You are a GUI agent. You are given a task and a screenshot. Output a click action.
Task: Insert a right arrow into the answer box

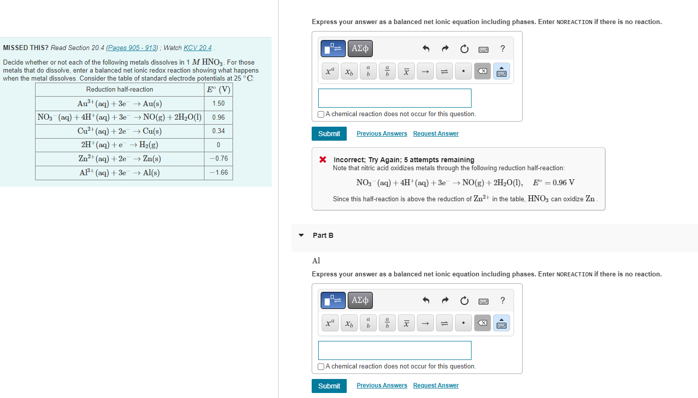tap(425, 71)
